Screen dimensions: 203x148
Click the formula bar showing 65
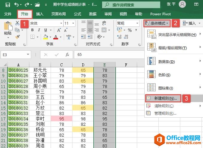click(x=109, y=55)
